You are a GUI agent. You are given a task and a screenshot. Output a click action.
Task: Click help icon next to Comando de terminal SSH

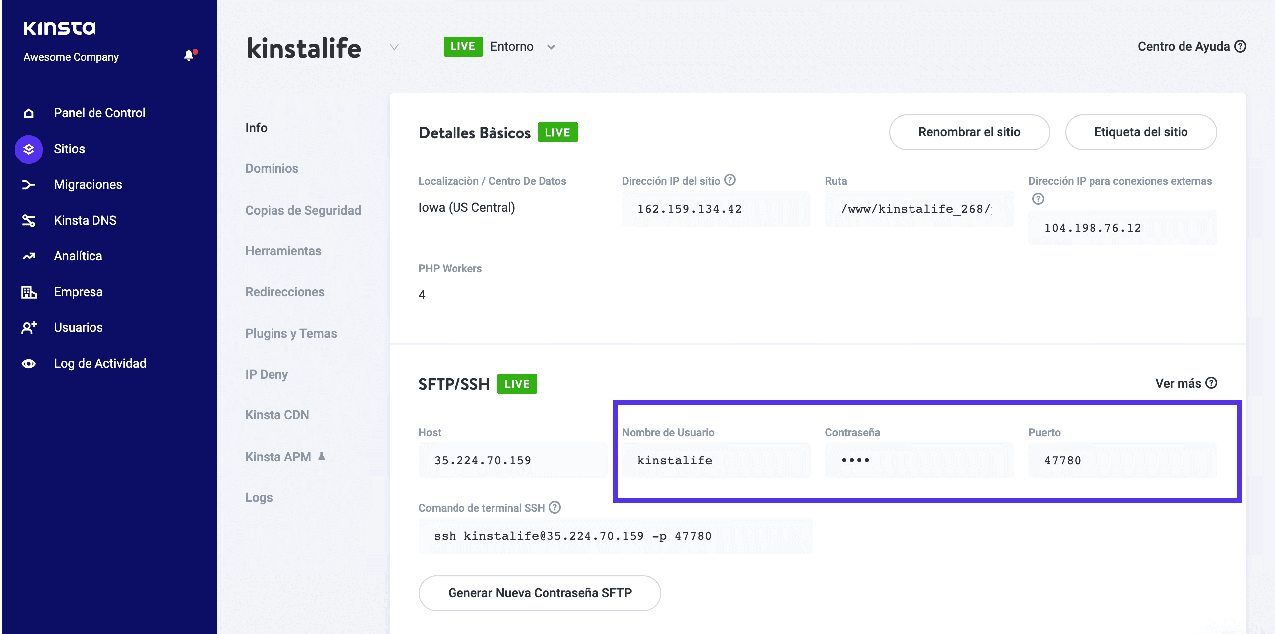click(x=554, y=507)
